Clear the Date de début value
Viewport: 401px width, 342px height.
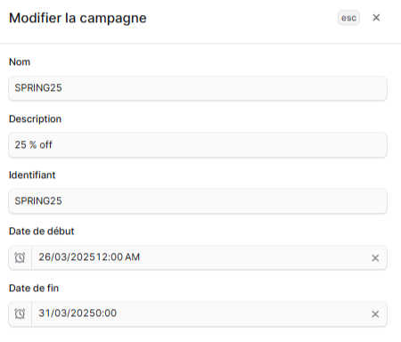click(x=375, y=257)
